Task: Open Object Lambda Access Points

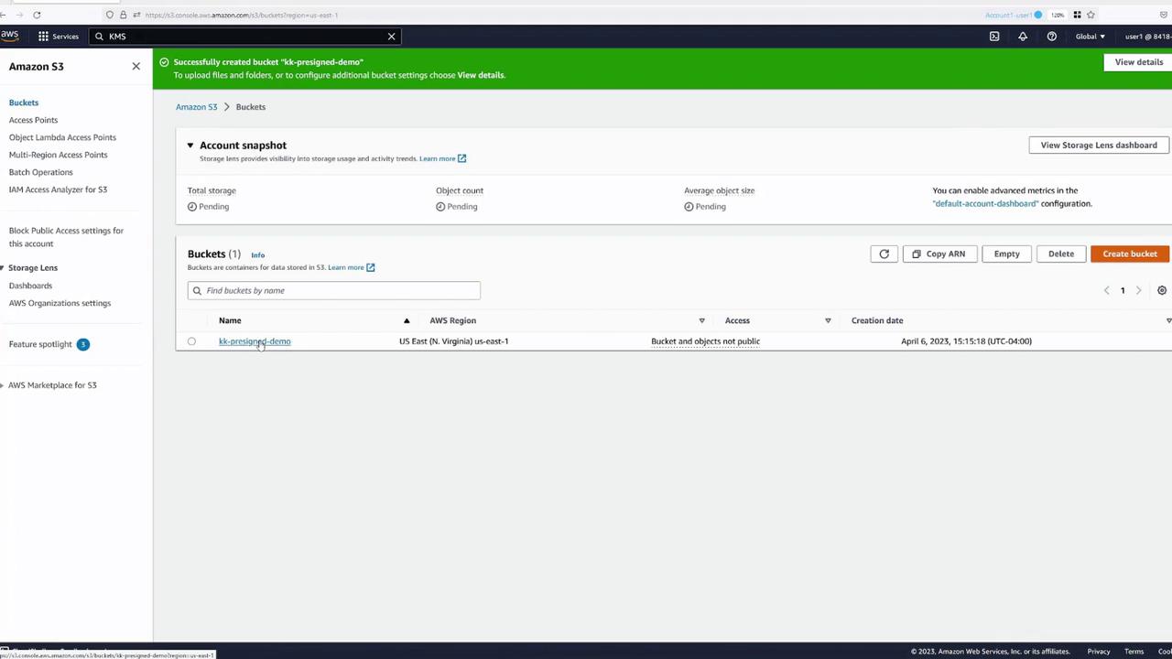Action: pyautogui.click(x=62, y=137)
